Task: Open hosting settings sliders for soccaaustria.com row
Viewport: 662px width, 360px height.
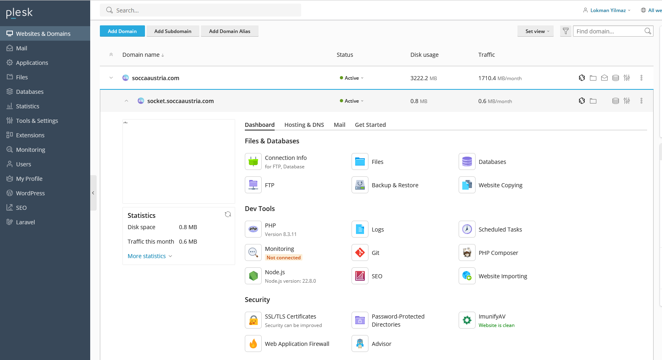Action: click(627, 78)
